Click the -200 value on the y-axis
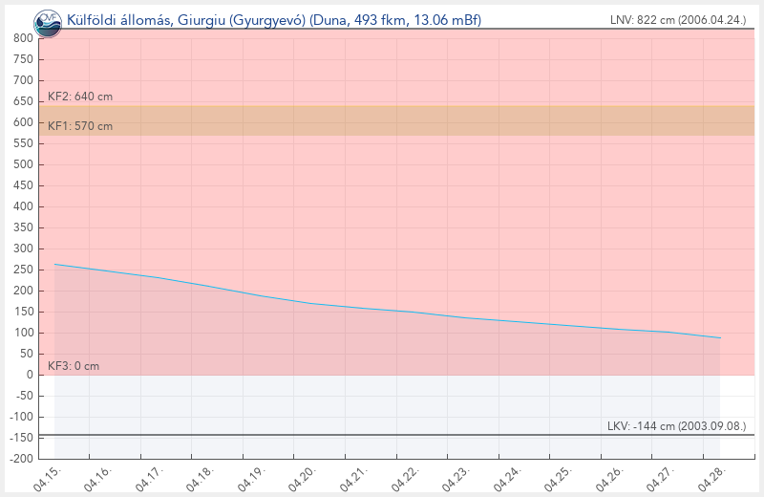The image size is (764, 497). [x=21, y=459]
